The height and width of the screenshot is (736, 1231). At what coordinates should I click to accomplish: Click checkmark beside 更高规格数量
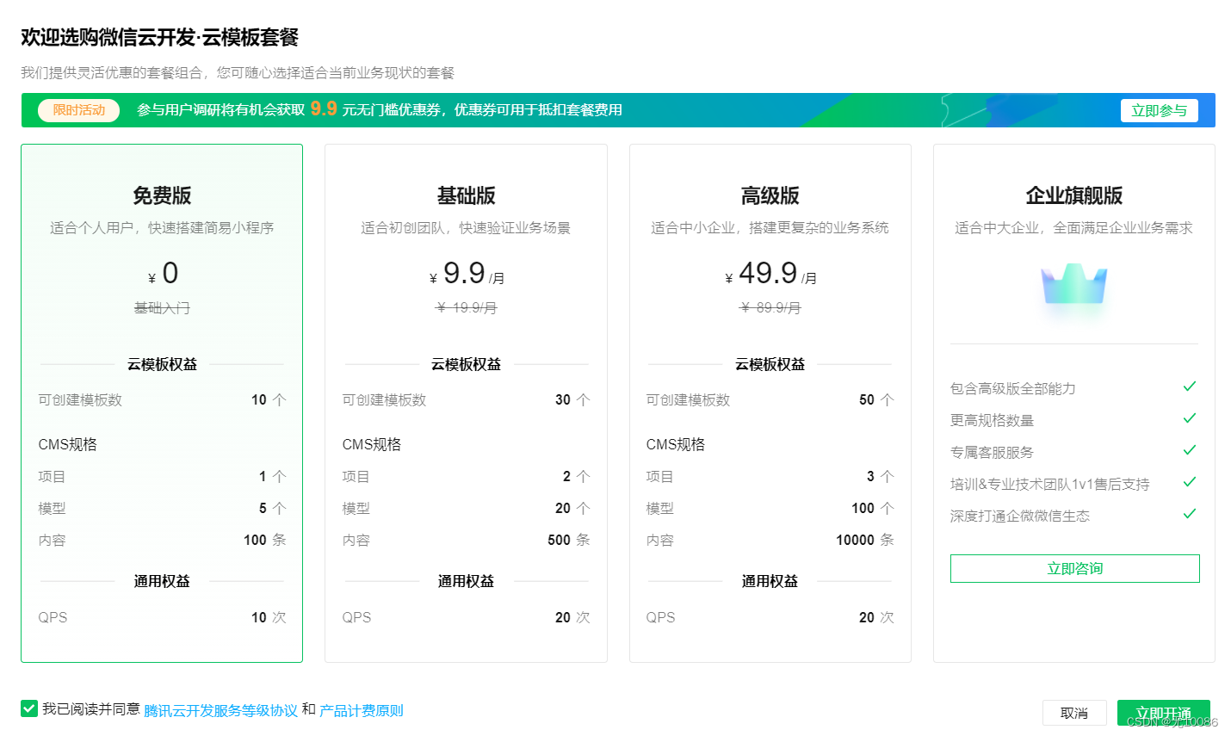click(1190, 418)
